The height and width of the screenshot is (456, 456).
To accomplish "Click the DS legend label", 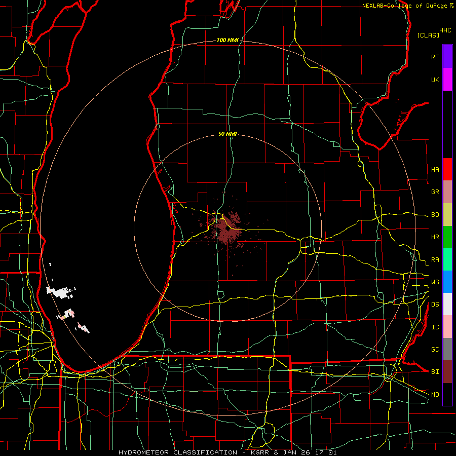I will (x=435, y=305).
